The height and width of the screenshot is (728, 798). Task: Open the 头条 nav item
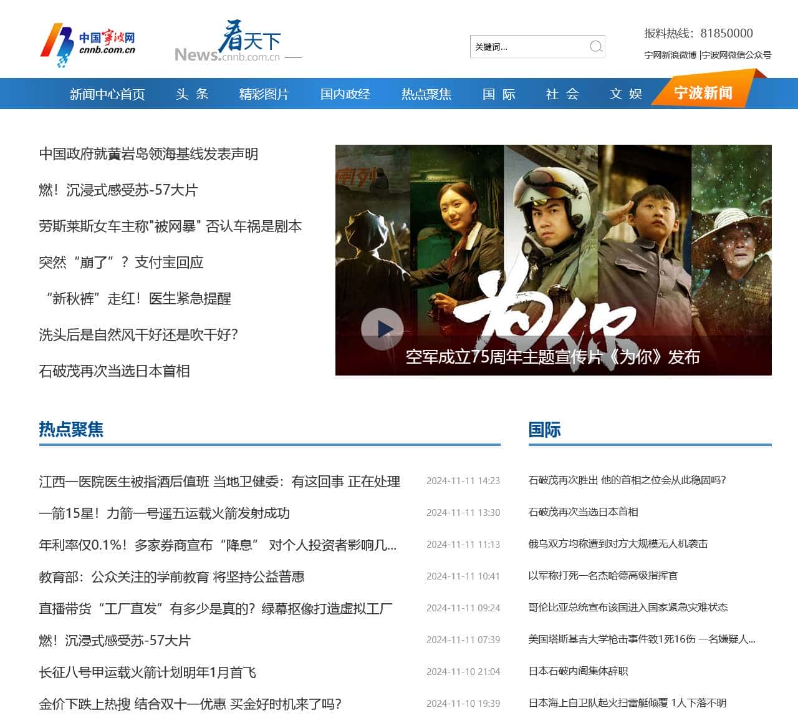[192, 94]
